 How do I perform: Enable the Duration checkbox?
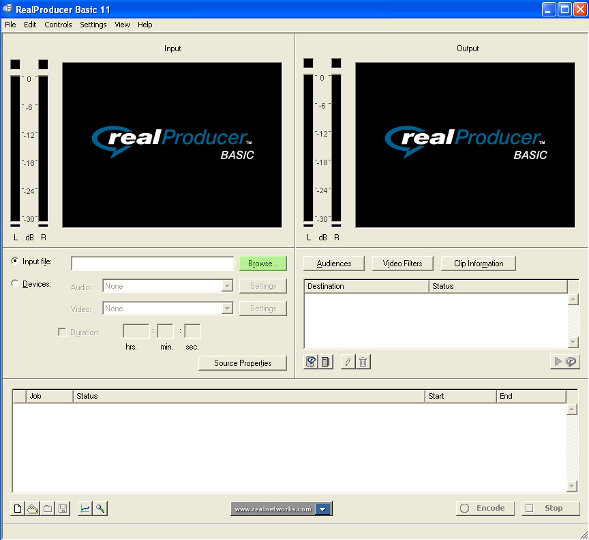(62, 332)
